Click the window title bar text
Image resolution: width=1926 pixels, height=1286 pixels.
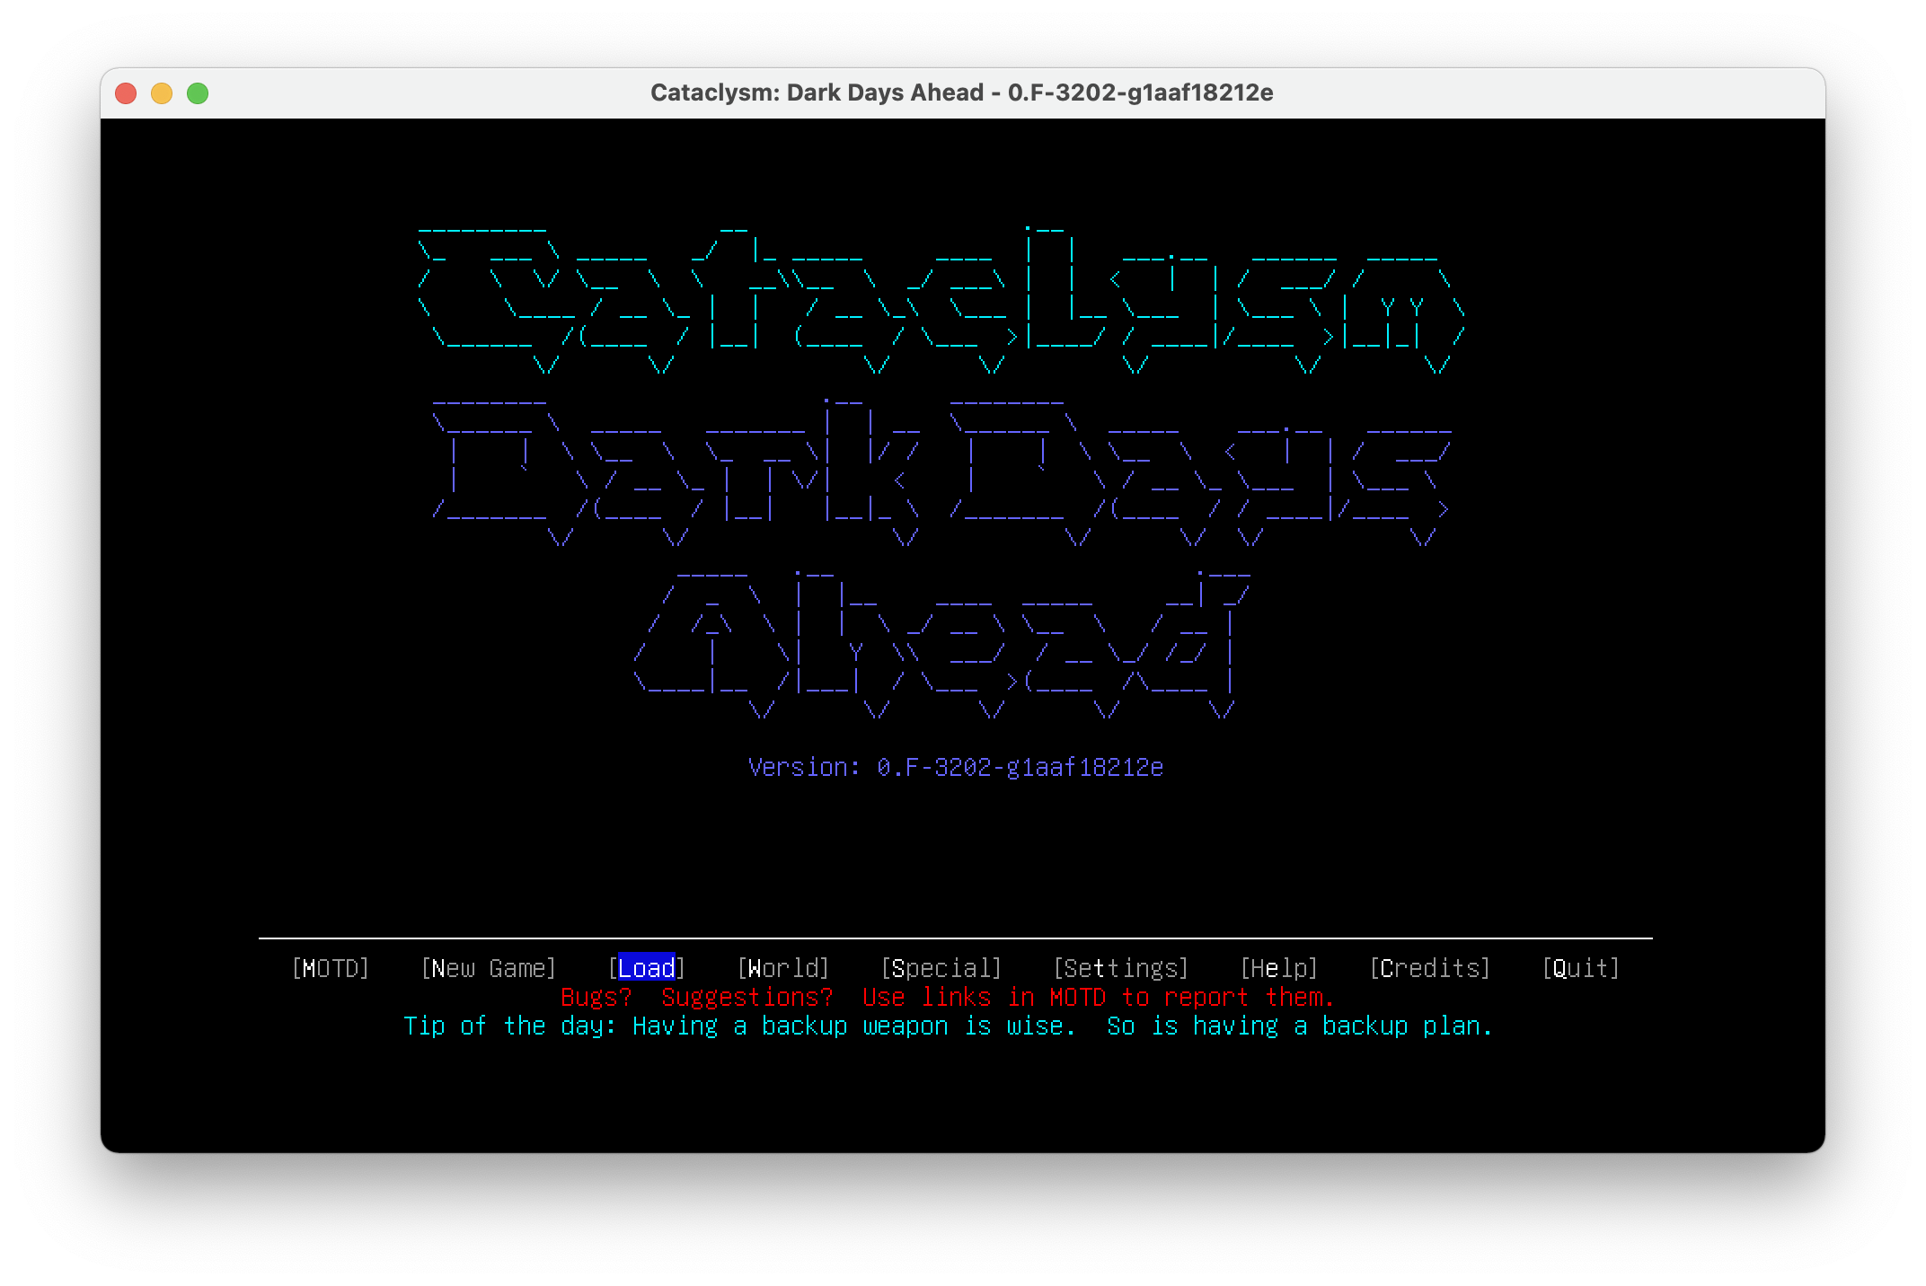pos(961,93)
